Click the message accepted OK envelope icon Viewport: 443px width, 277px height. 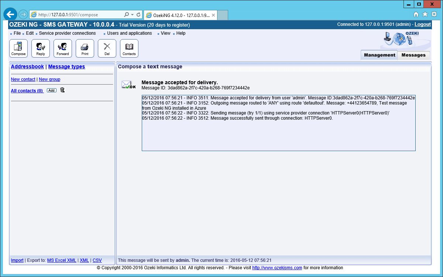[129, 85]
